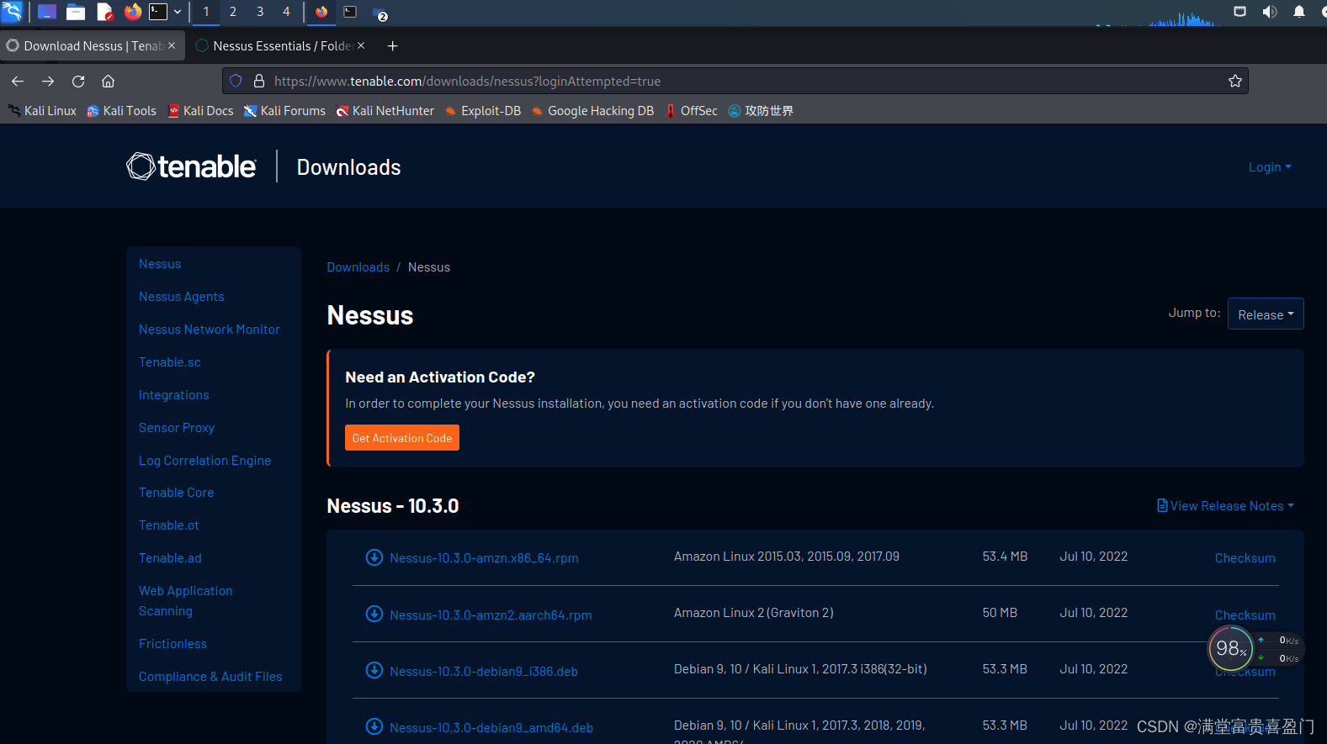Screen dimensions: 1327x744
Task: Open Google Hacking DB bookmark
Action: (592, 111)
